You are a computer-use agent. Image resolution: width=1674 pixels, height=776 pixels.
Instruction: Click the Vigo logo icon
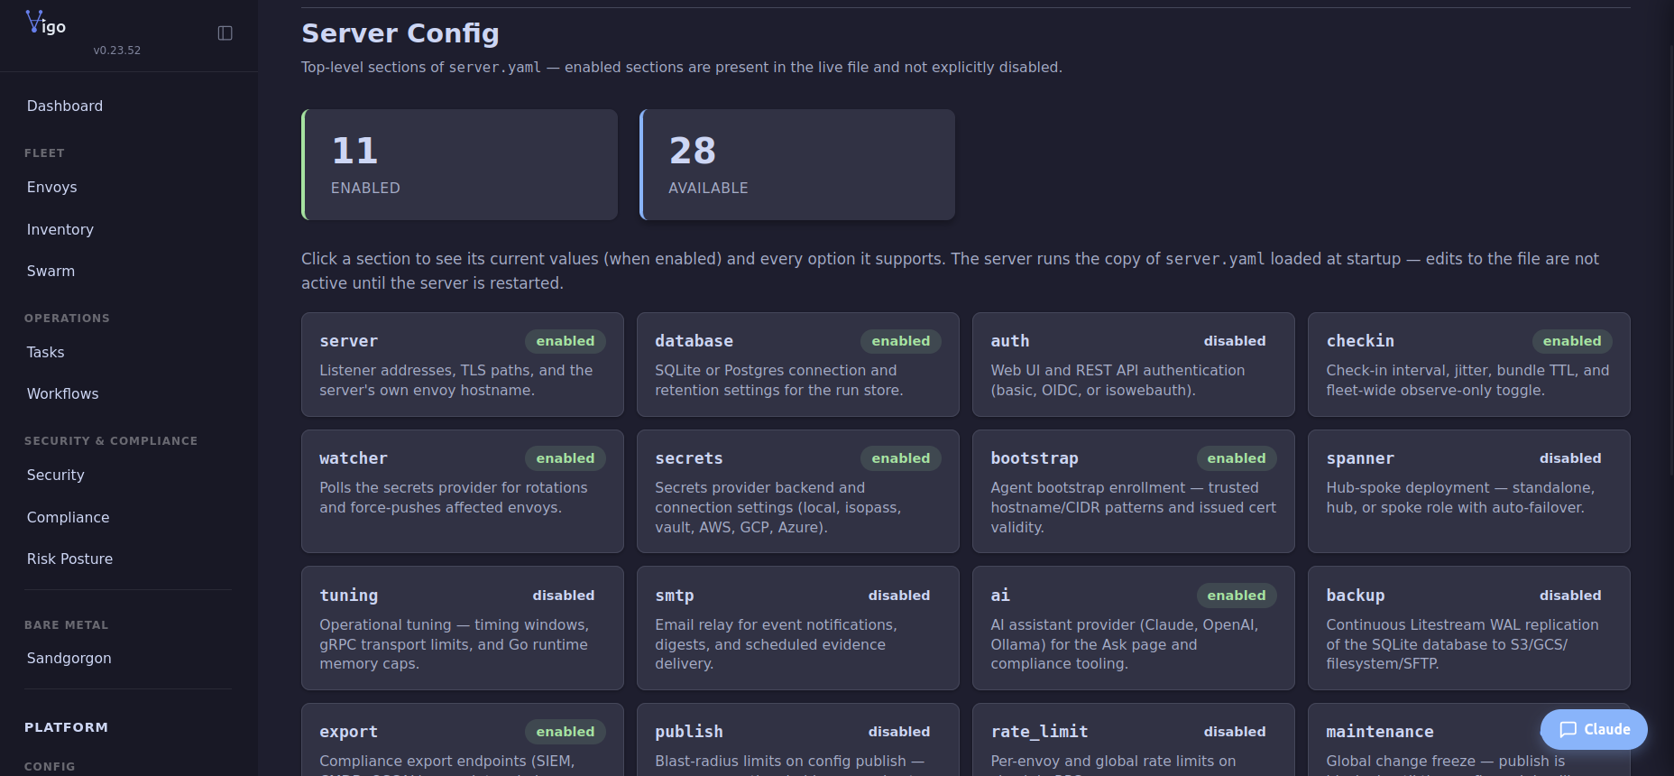tap(45, 23)
